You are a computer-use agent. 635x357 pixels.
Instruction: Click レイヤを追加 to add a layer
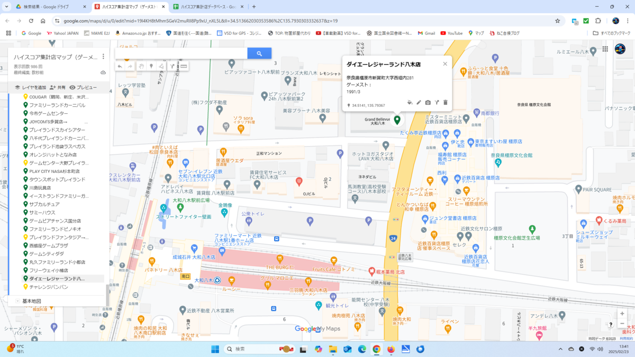click(30, 87)
